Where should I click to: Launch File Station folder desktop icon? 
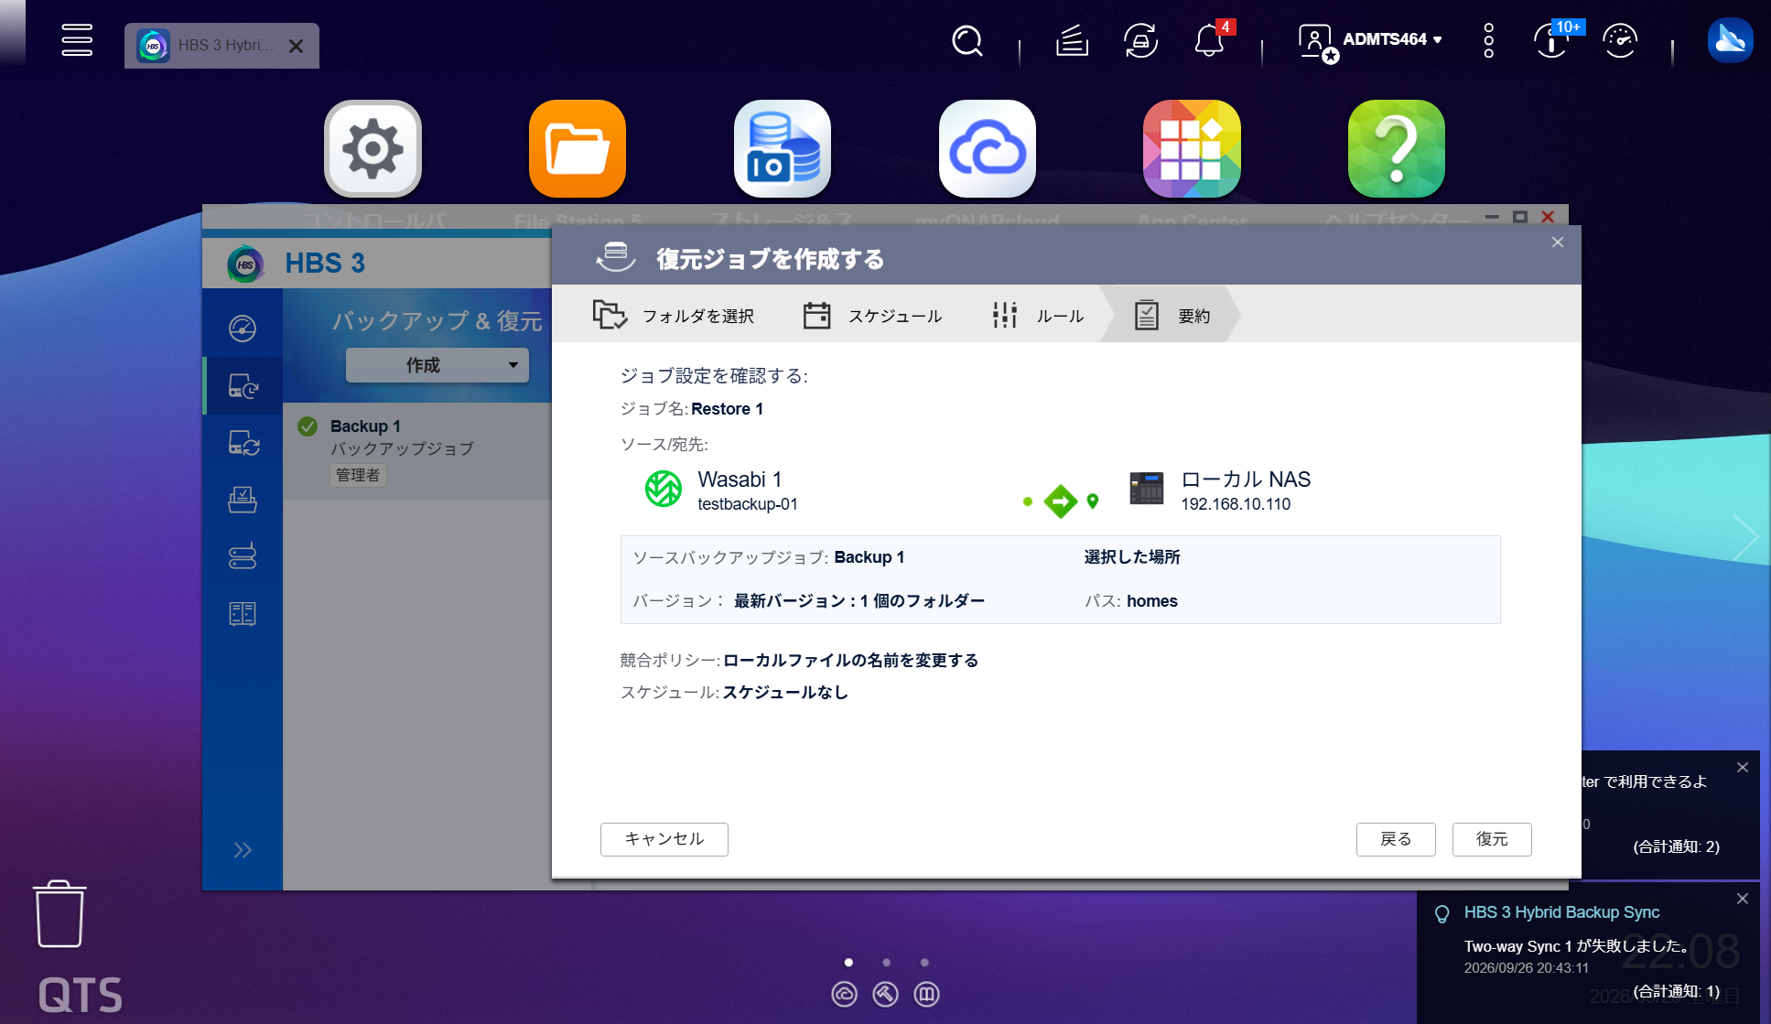point(578,148)
